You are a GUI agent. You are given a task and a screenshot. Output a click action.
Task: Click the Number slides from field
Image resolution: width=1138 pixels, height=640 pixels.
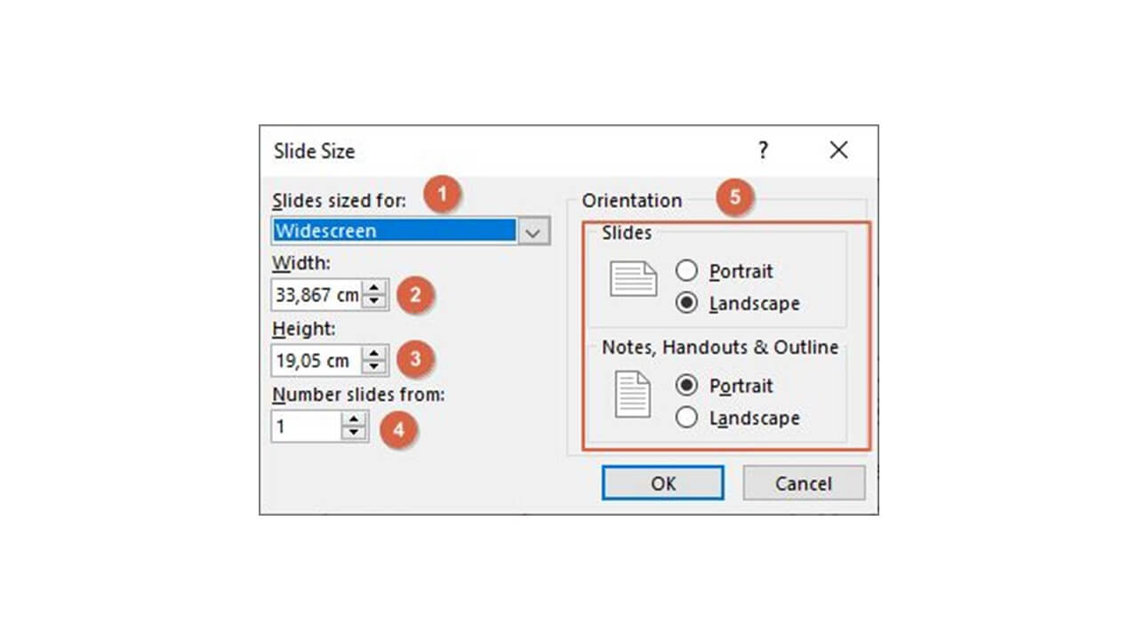pos(306,427)
